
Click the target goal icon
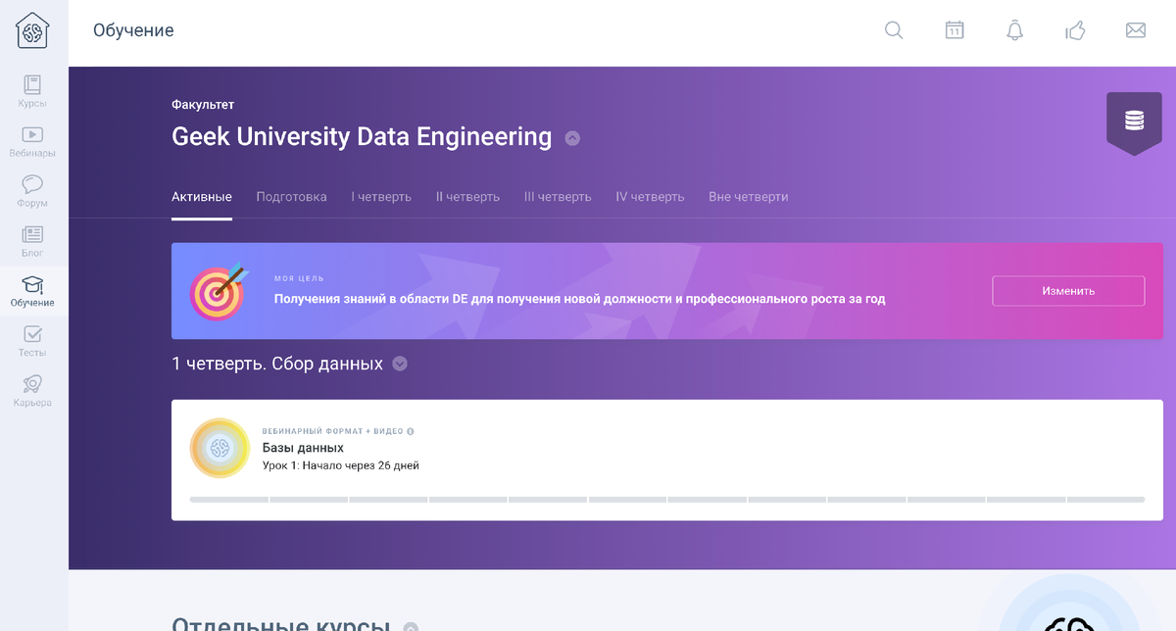point(220,292)
